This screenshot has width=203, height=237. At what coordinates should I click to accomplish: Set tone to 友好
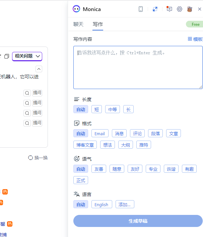click(135, 169)
